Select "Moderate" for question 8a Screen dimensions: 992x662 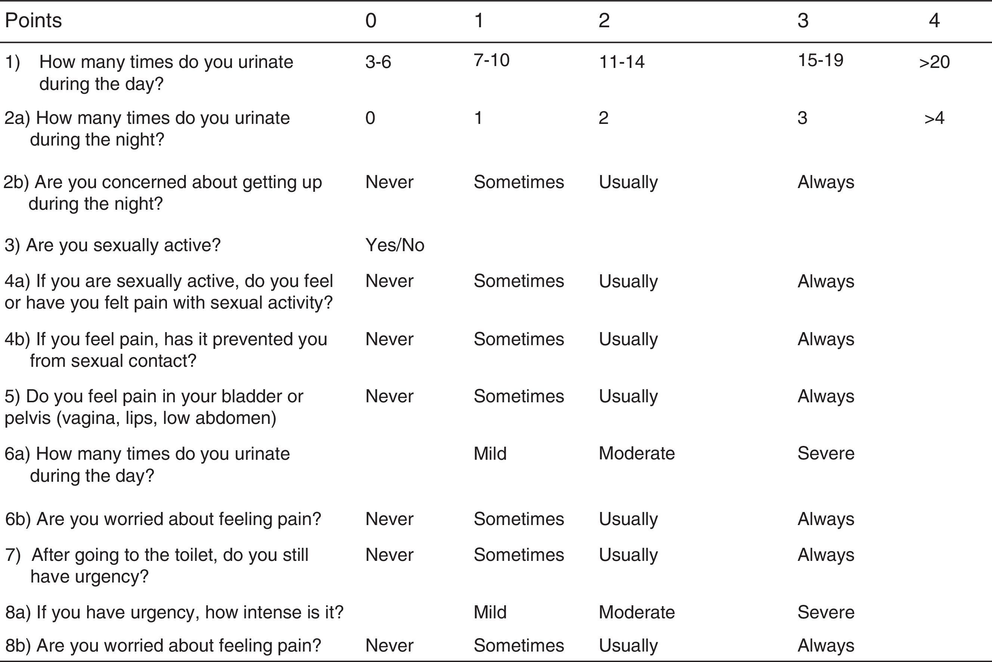(636, 613)
